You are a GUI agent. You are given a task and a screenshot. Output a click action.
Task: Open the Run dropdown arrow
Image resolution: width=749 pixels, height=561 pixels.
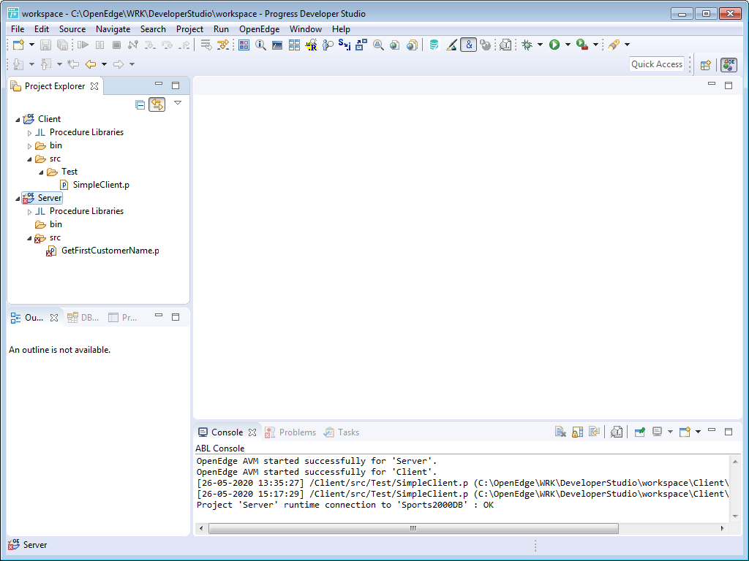pos(568,45)
